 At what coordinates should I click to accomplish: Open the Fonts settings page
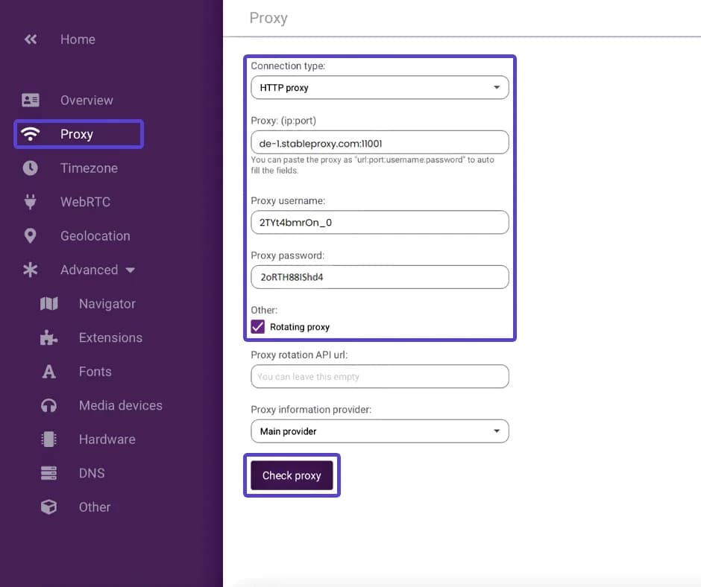coord(95,372)
